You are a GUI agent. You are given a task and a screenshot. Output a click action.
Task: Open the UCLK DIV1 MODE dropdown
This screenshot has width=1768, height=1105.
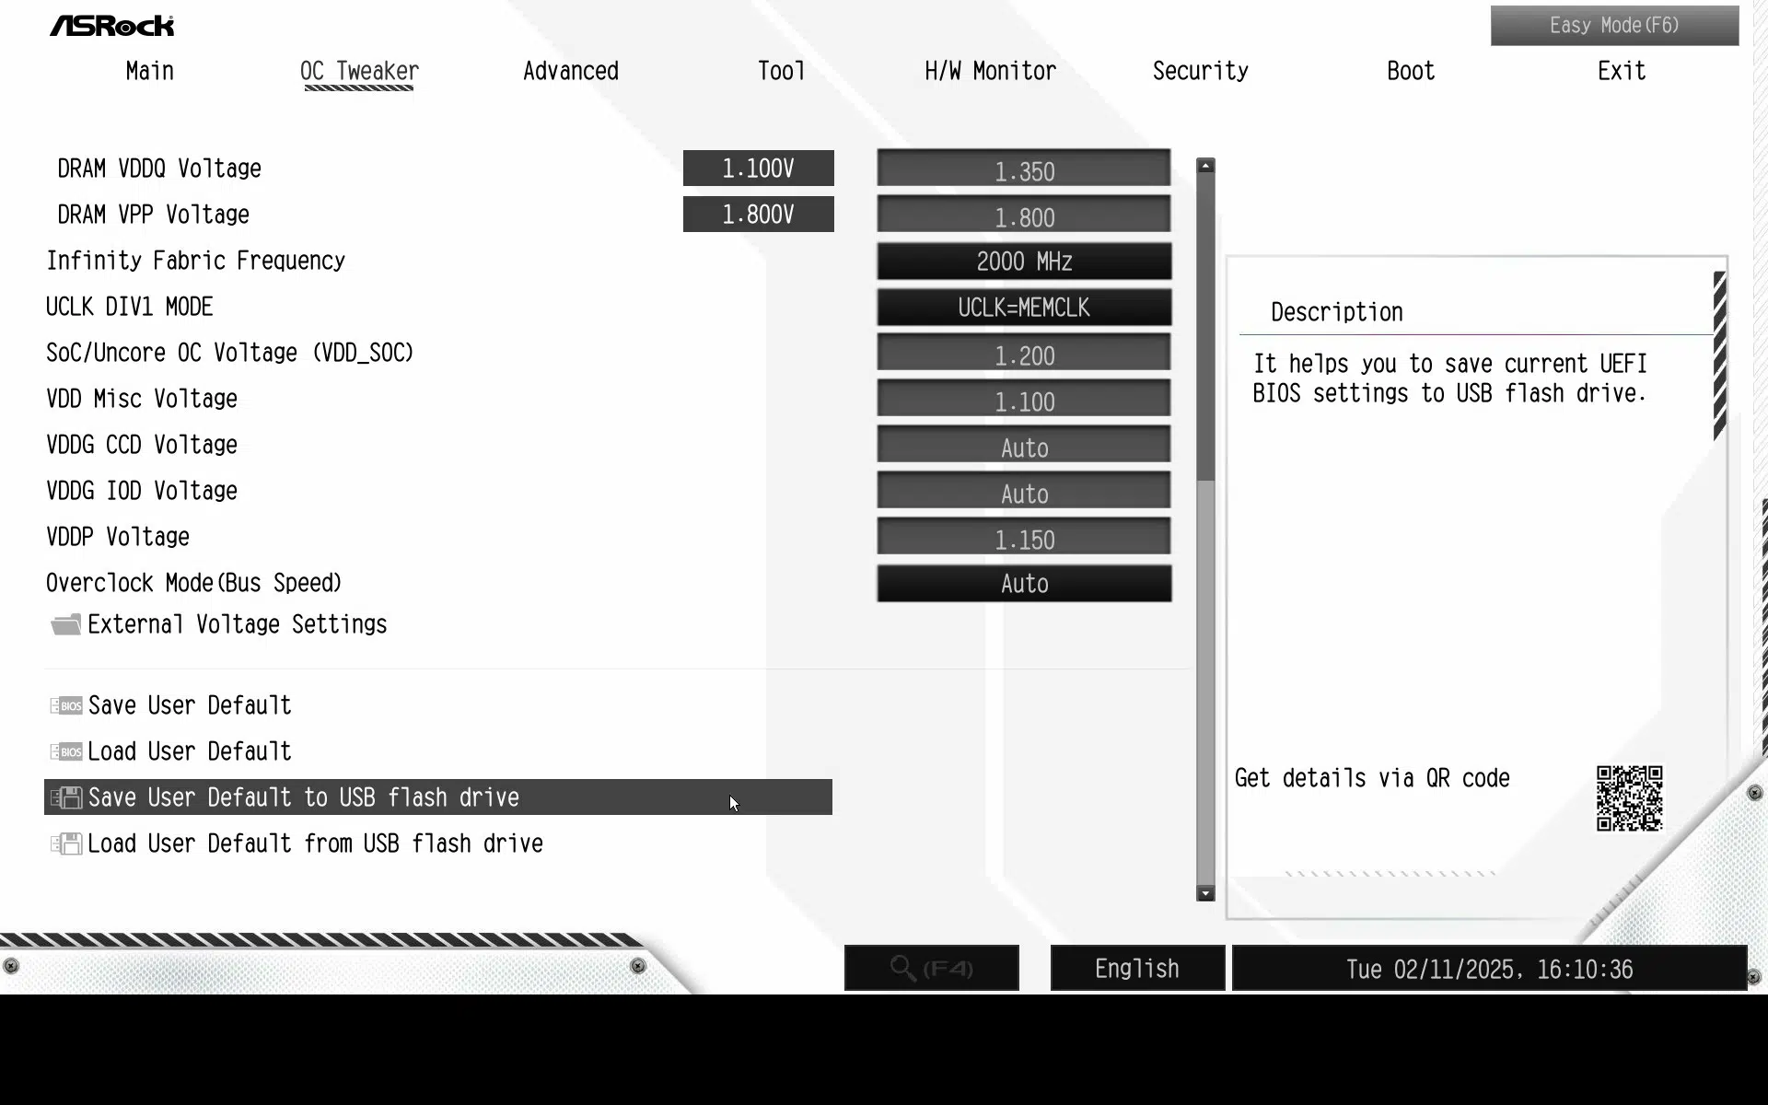(1024, 308)
